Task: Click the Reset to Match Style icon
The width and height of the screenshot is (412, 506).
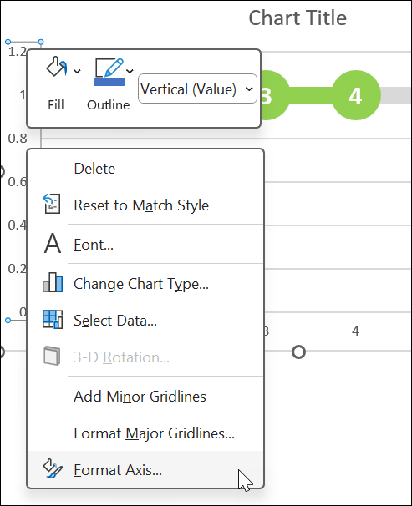Action: (x=52, y=204)
